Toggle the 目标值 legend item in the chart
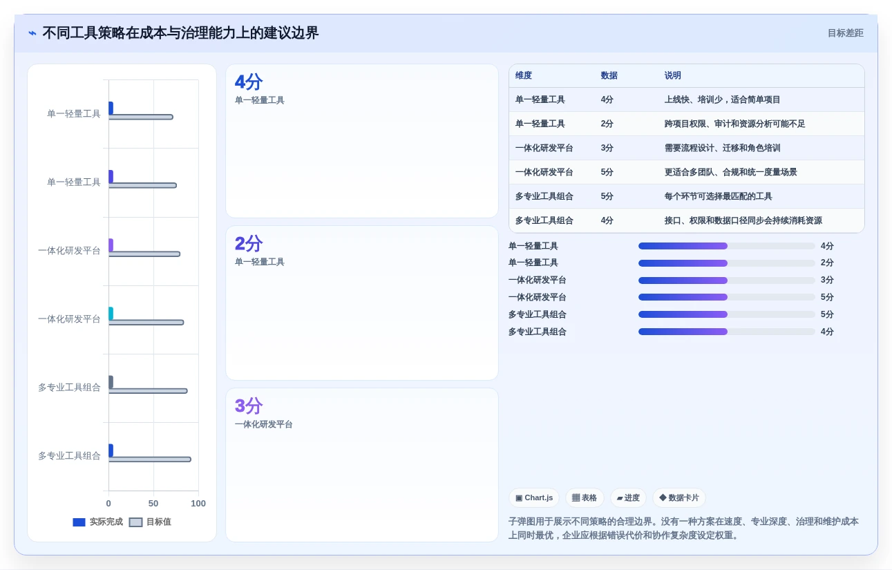 click(150, 522)
